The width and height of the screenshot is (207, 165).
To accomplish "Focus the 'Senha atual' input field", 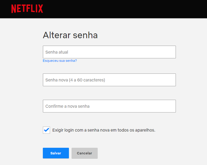I will point(109,52).
